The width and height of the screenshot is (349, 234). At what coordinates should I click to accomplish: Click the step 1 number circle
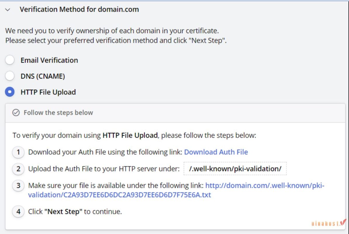coord(18,152)
